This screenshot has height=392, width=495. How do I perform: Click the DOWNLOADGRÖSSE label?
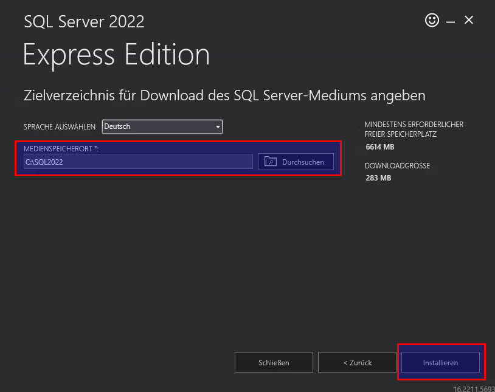coord(397,166)
